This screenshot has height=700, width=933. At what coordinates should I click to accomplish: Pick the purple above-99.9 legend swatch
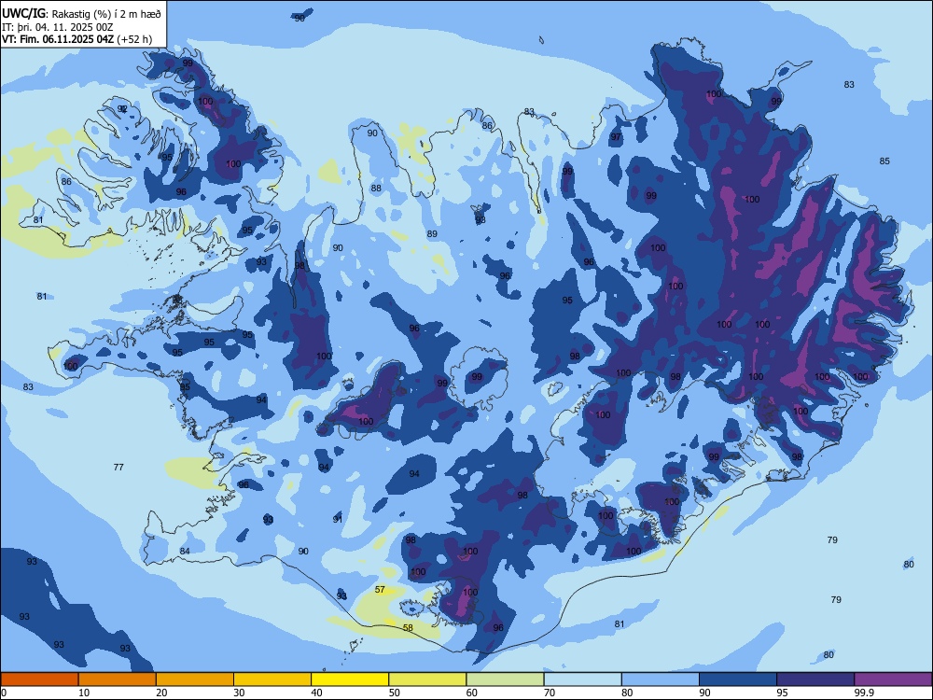coord(893,679)
